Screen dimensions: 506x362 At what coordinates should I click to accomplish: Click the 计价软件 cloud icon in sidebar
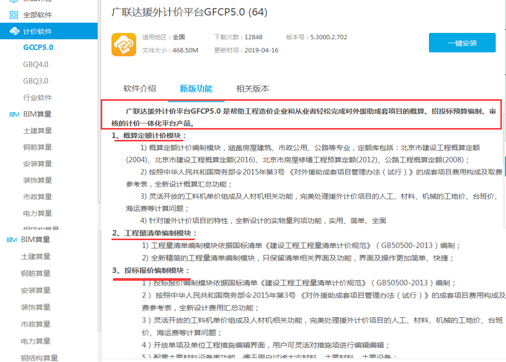(x=14, y=31)
